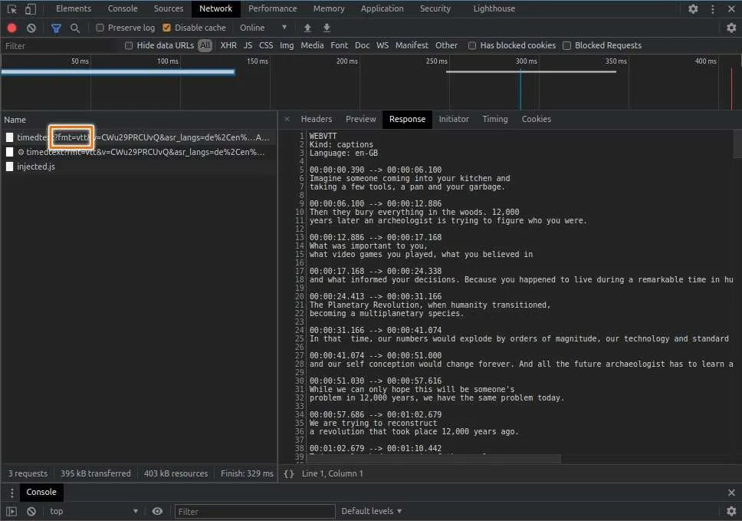Check Has blocked cookies

tap(471, 45)
